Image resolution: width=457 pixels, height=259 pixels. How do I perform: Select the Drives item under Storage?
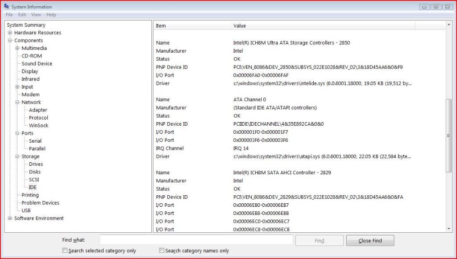pyautogui.click(x=36, y=164)
